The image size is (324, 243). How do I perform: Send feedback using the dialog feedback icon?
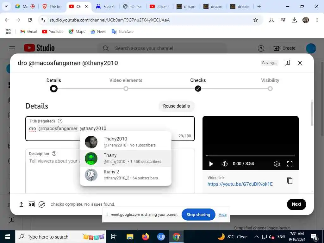pos(287,63)
